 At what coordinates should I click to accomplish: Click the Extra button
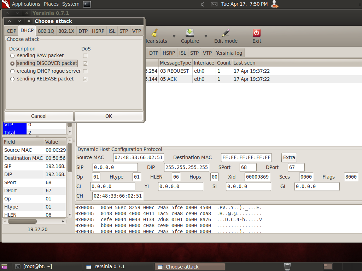coord(289,157)
